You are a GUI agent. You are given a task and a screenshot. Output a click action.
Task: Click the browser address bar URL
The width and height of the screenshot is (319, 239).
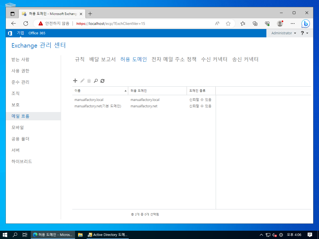point(110,24)
